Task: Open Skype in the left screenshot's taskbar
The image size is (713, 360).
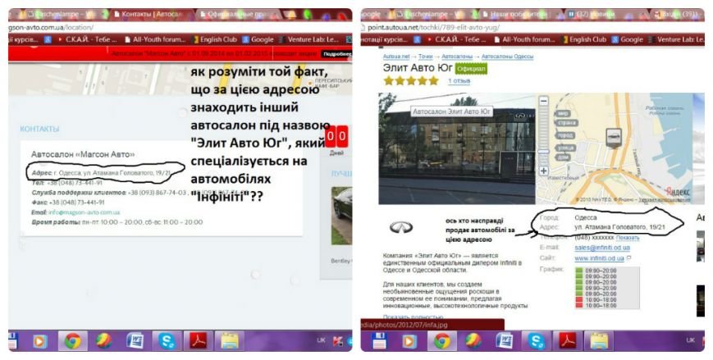Action: coord(167,341)
